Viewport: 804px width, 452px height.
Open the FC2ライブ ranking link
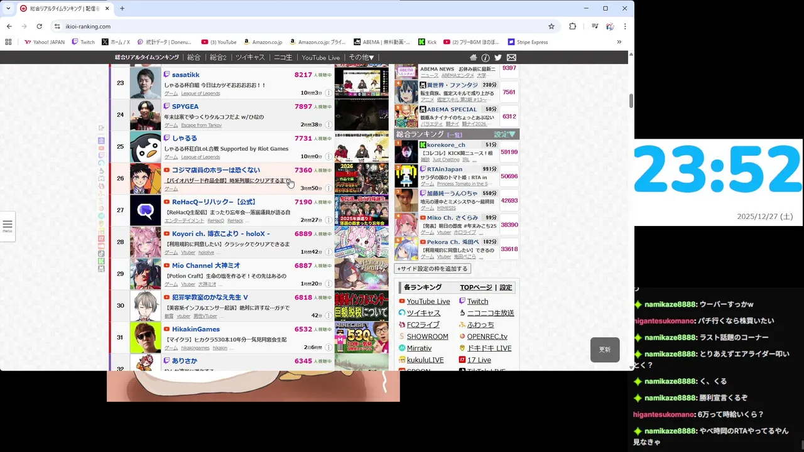tap(423, 325)
